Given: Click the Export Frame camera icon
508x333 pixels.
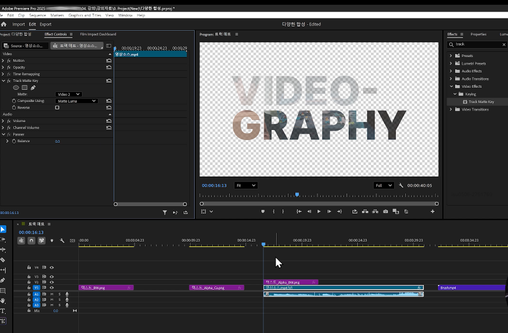Looking at the screenshot, I should coord(386,211).
